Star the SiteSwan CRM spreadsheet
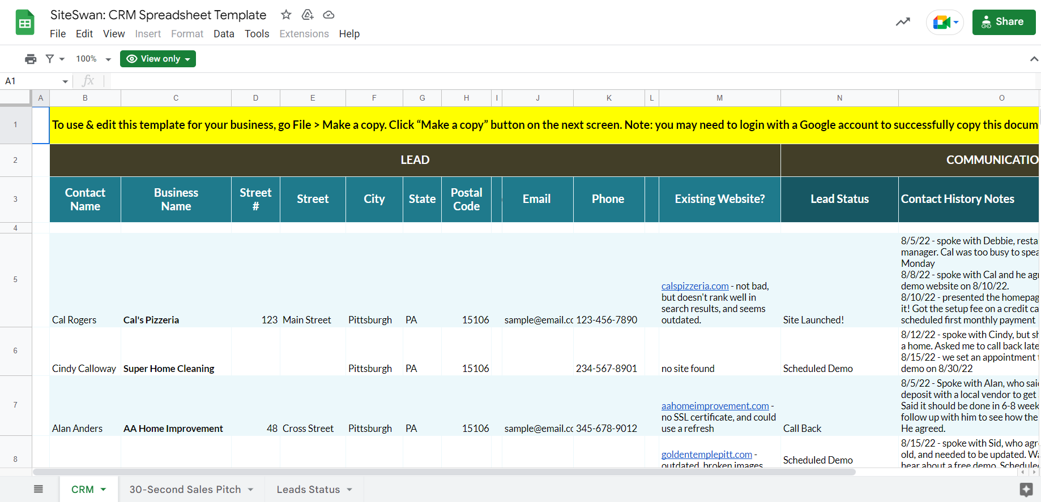Image resolution: width=1041 pixels, height=502 pixels. (286, 15)
